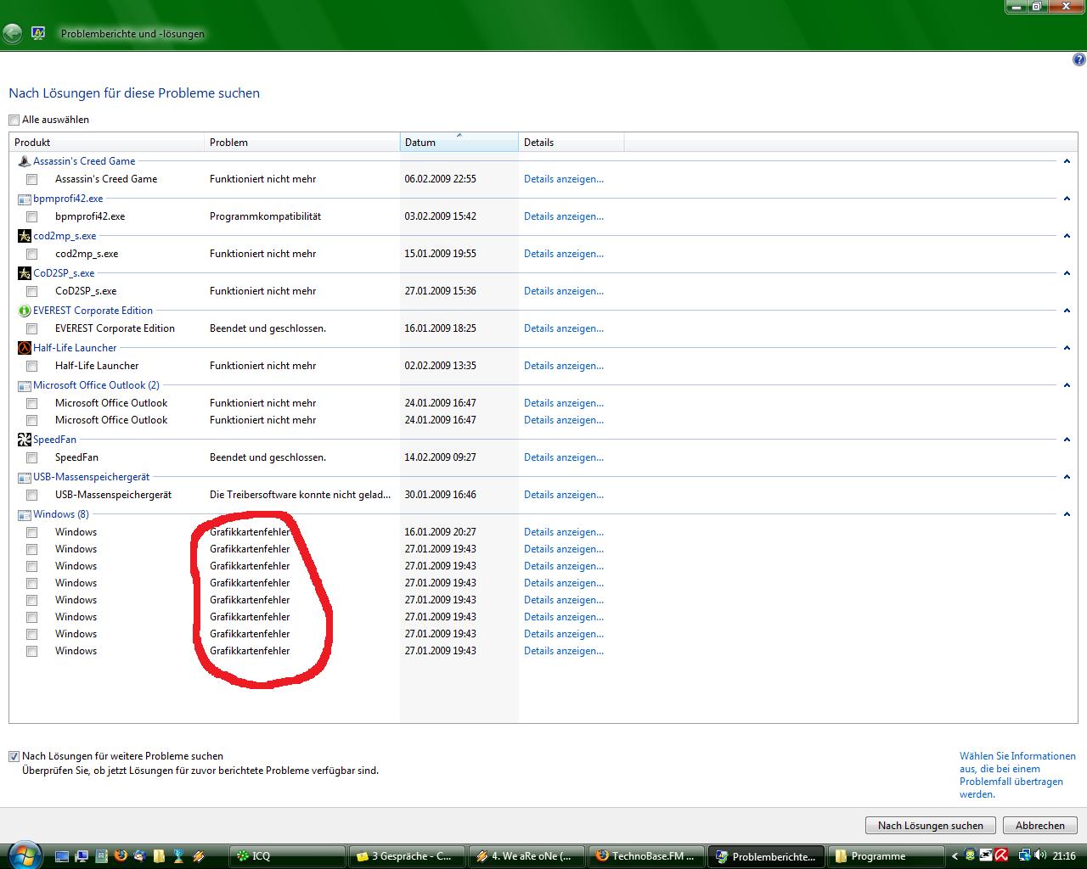Click the Windows (8) group icon
The width and height of the screenshot is (1087, 869).
pyautogui.click(x=24, y=514)
